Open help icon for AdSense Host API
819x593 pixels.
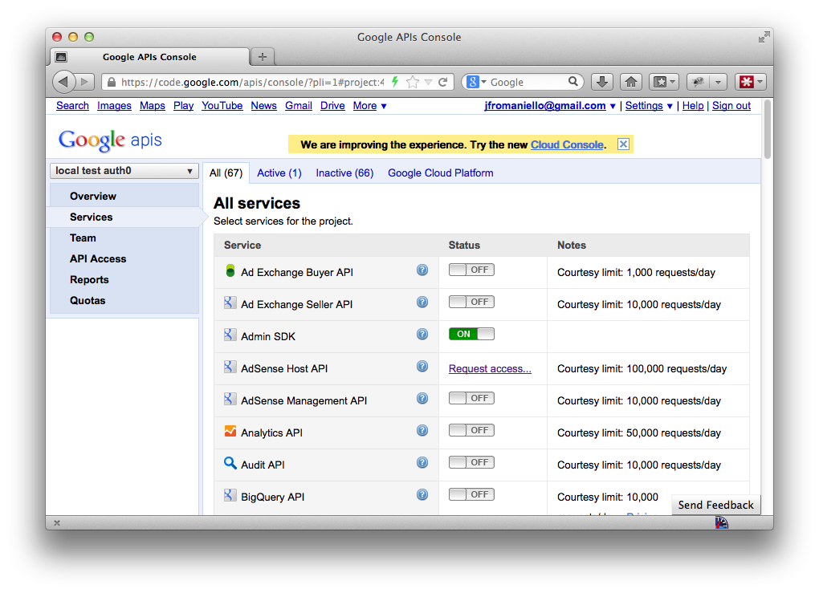point(422,367)
